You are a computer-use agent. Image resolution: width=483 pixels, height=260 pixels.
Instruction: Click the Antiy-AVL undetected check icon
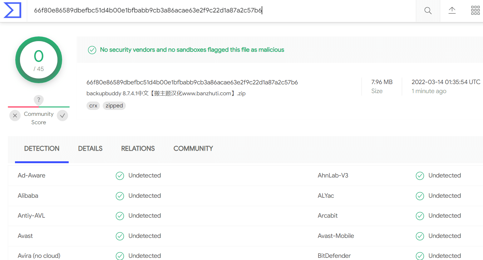pyautogui.click(x=120, y=216)
